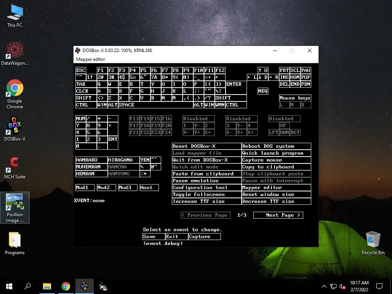Select the PRT print screen key
Screen dimensions: 392x294
284,70
